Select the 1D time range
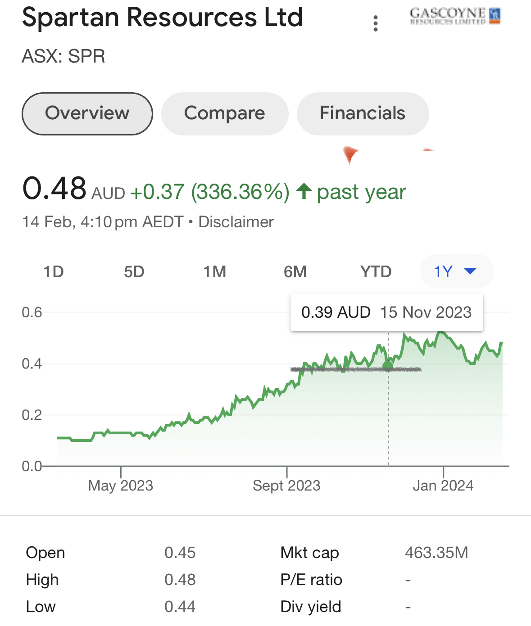 pos(54,272)
